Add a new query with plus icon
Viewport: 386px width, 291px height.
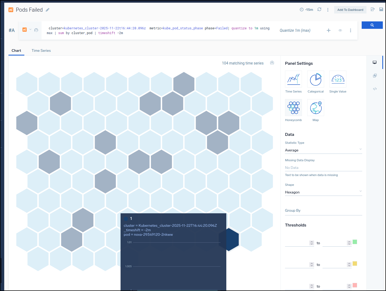[328, 30]
